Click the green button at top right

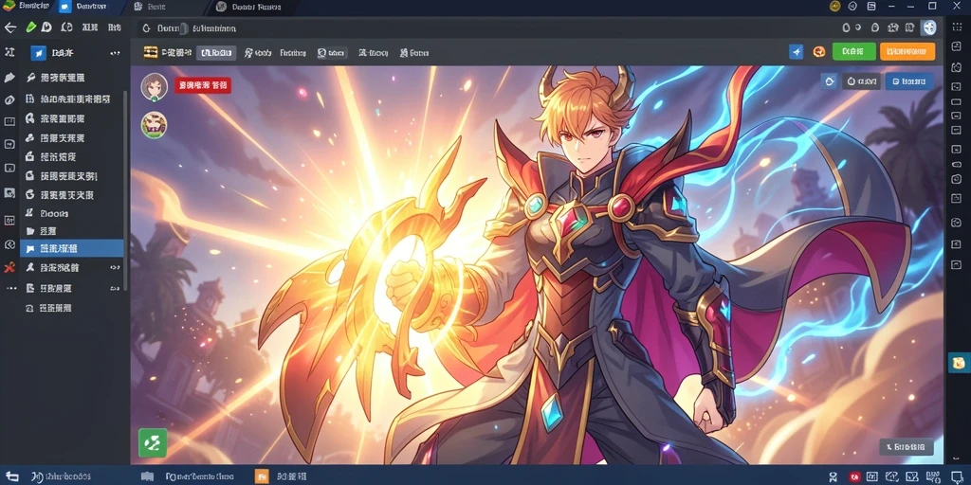(854, 51)
